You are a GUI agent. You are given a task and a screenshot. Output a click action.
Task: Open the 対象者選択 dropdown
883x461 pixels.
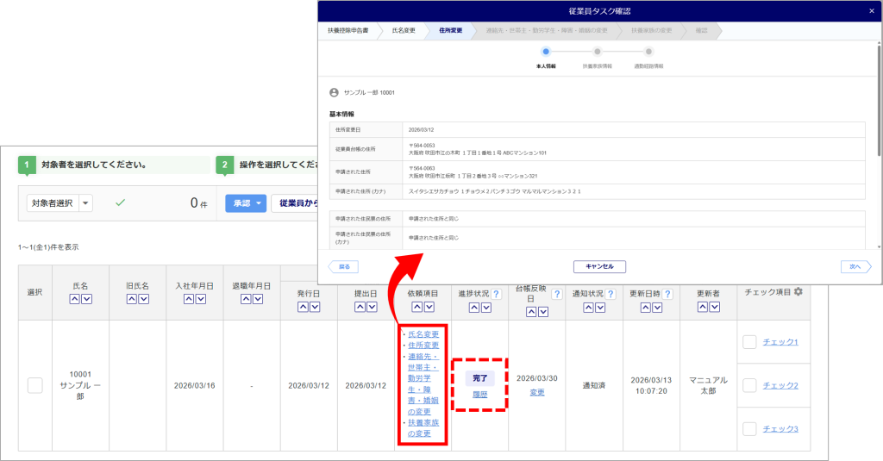pyautogui.click(x=59, y=203)
